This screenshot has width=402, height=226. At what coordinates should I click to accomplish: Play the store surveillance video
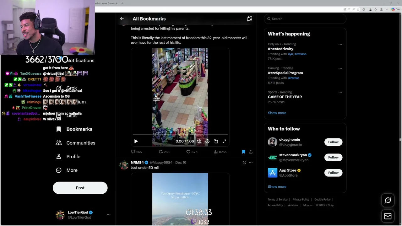(x=136, y=141)
